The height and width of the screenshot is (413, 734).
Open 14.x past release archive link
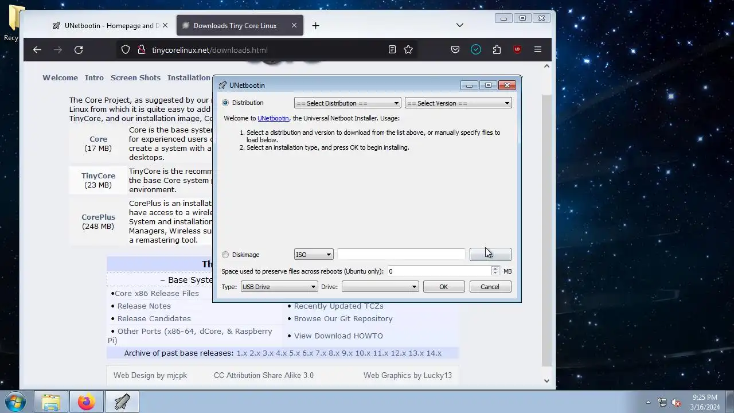(434, 353)
